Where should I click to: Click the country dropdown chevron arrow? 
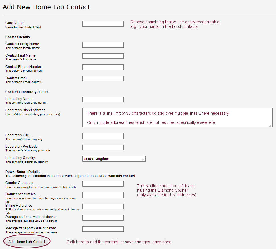pyautogui.click(x=143, y=158)
